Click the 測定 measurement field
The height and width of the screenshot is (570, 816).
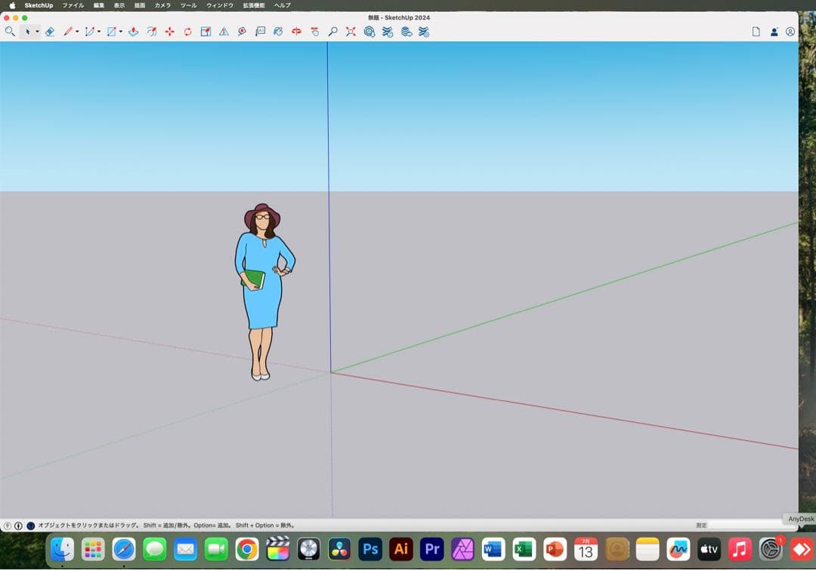click(701, 524)
